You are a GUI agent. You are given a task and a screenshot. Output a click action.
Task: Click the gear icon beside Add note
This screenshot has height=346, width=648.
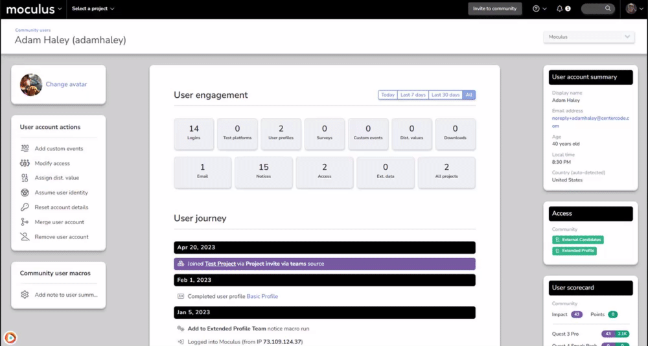point(25,294)
